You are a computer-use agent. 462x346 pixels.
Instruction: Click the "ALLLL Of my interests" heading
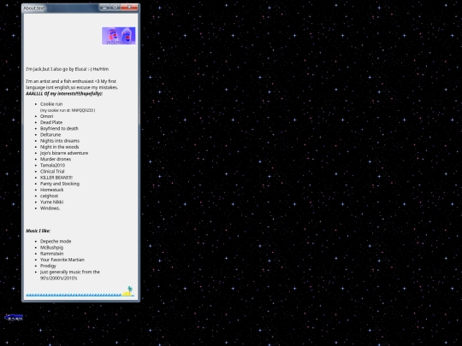(x=64, y=94)
